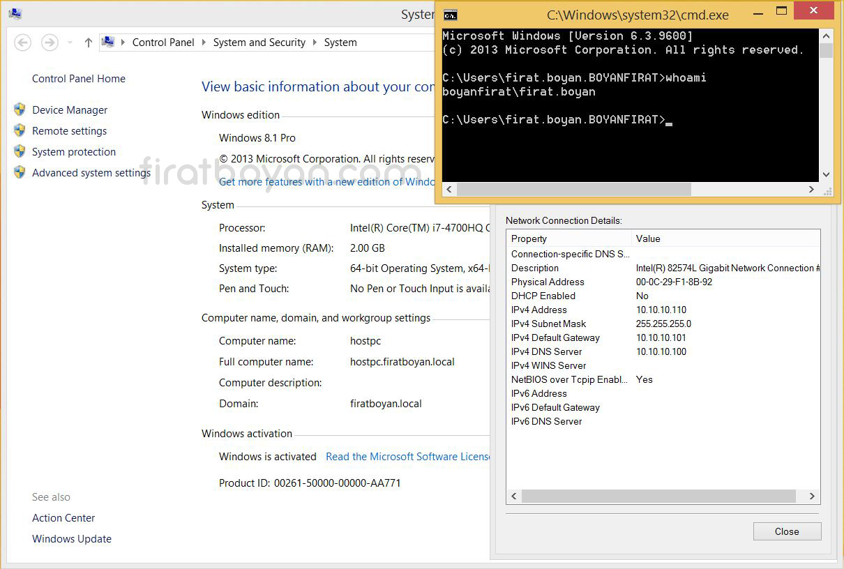Click the Property column header
Screen dimensions: 844x569
pyautogui.click(x=569, y=238)
